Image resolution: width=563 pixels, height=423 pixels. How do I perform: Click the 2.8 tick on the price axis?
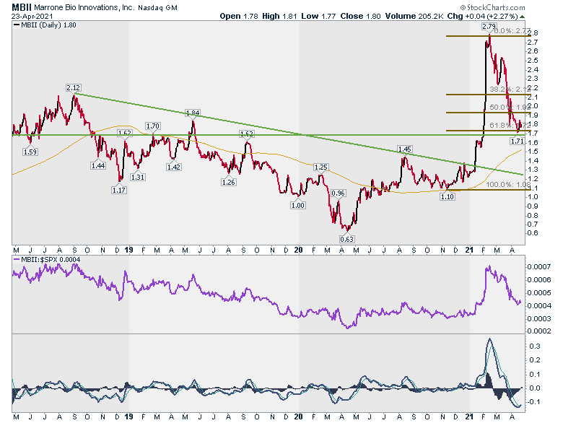point(533,33)
